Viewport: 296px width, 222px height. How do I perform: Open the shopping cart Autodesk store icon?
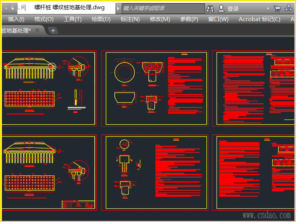coord(277,9)
